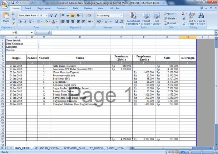The image size is (218, 154).
Task: Open the Formulas ribbon tab
Action: tap(61, 8)
